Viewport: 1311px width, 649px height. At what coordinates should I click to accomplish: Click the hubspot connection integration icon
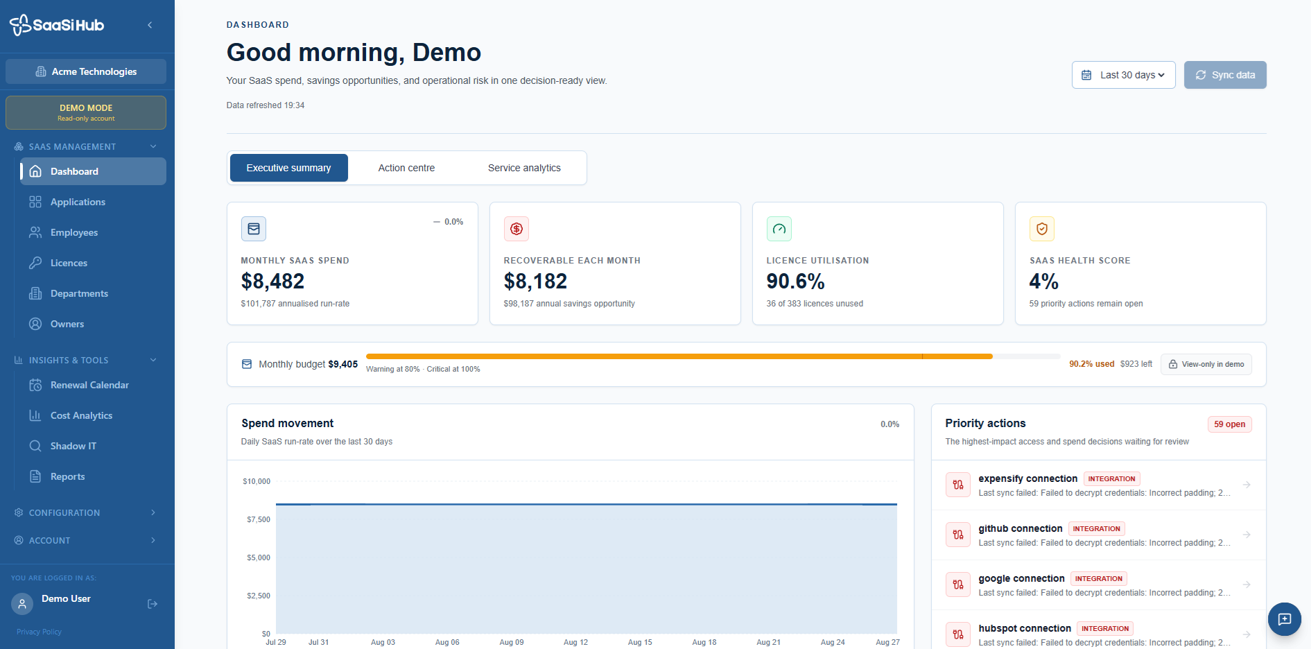tap(958, 634)
